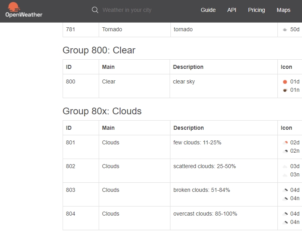Screen dimensions: 302x231
Task: Select the Group 80x: Clouds heading
Action: (x=102, y=111)
